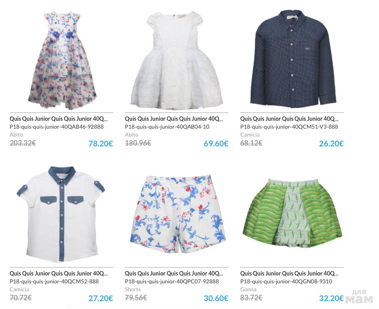Viewport: 379px width, 309px height.
Task: Click title of the 32.20€ Gonna
Action: coord(289,273)
